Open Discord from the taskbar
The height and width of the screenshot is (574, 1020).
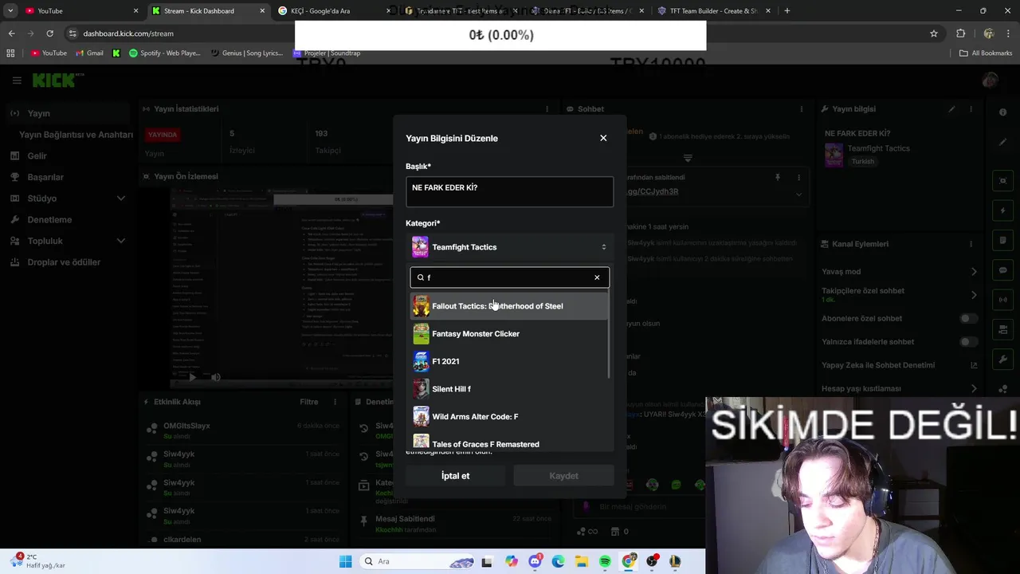click(x=535, y=561)
